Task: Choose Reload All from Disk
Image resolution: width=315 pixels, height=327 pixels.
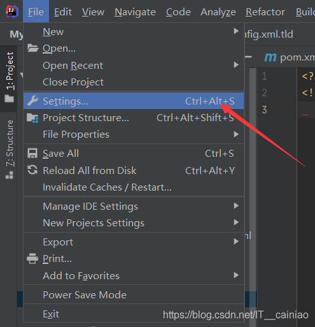Action: click(134, 170)
